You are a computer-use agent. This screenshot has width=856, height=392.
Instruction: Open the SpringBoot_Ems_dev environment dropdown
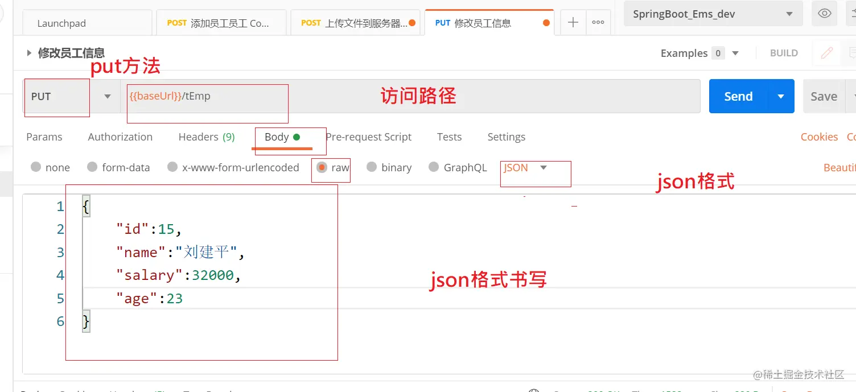coord(713,14)
